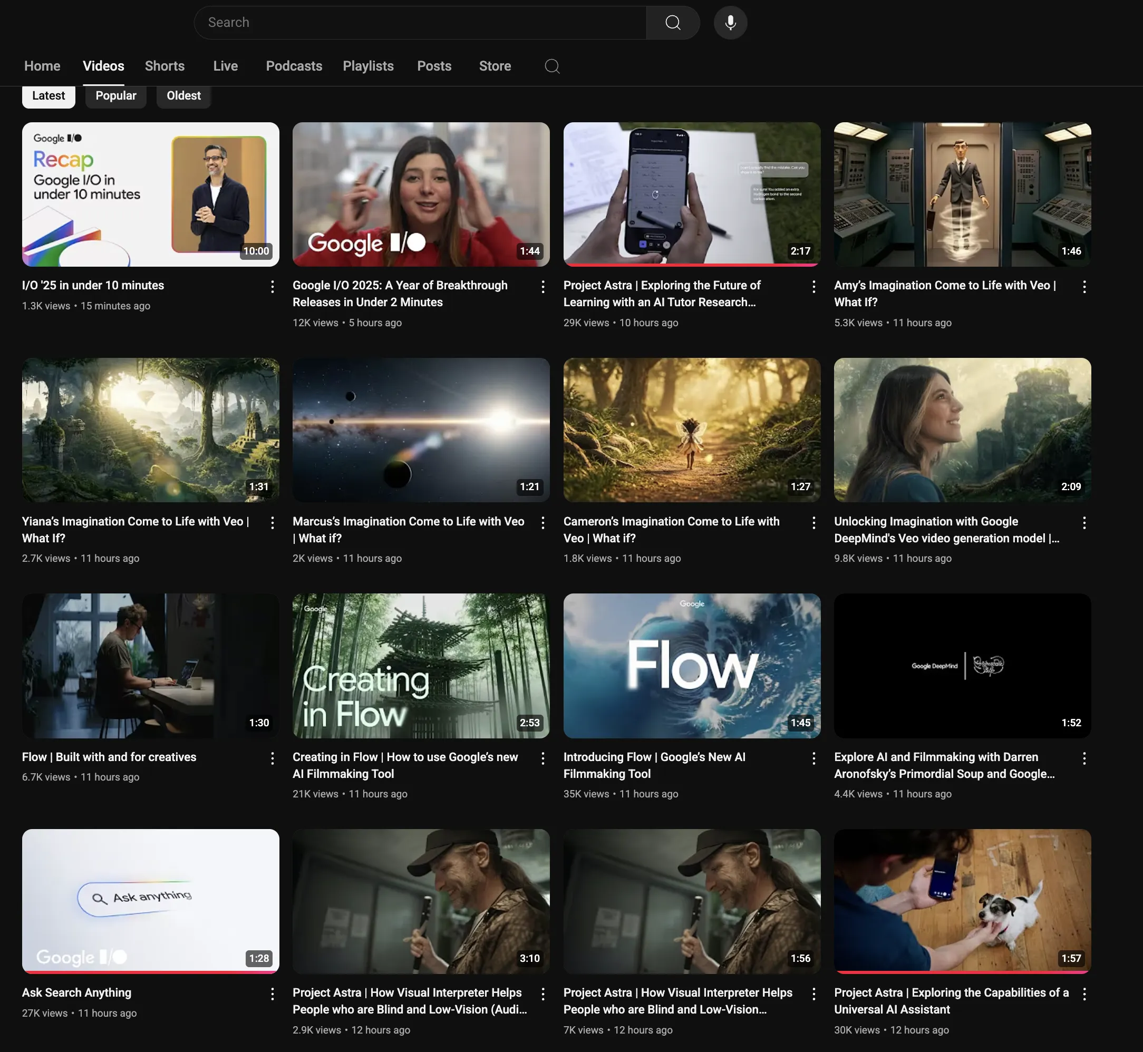
Task: Open menu for Visual Interpreter (Audi… video
Action: click(543, 993)
